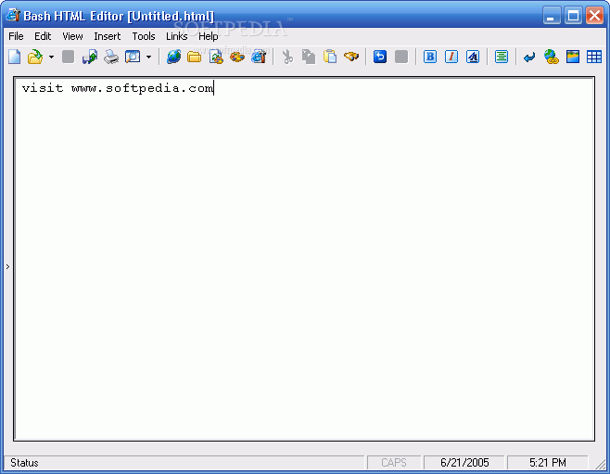Click the globe browser icon

[x=173, y=57]
